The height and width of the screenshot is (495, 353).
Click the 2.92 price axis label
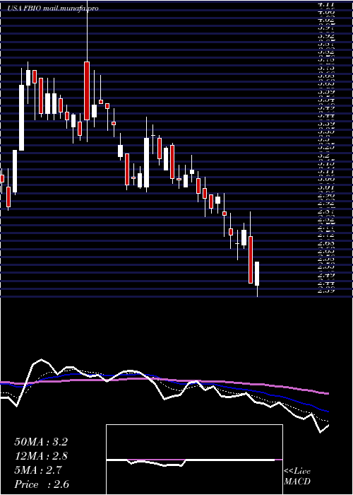pyautogui.click(x=326, y=204)
